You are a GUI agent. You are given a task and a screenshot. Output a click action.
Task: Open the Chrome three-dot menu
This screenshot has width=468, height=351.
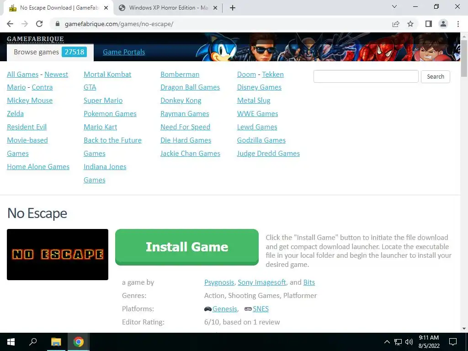pos(458,24)
